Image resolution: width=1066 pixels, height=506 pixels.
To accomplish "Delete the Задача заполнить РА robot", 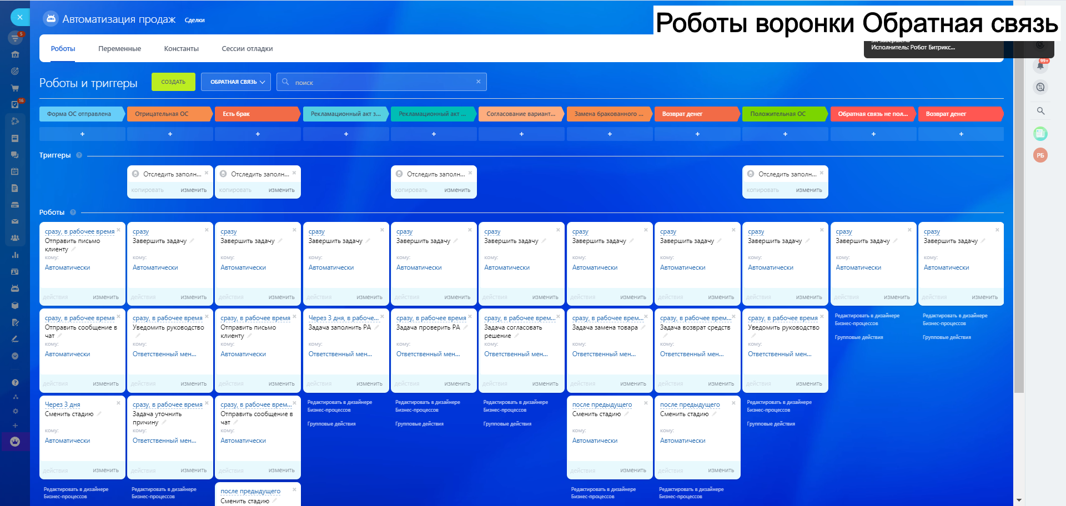I will pos(382,317).
